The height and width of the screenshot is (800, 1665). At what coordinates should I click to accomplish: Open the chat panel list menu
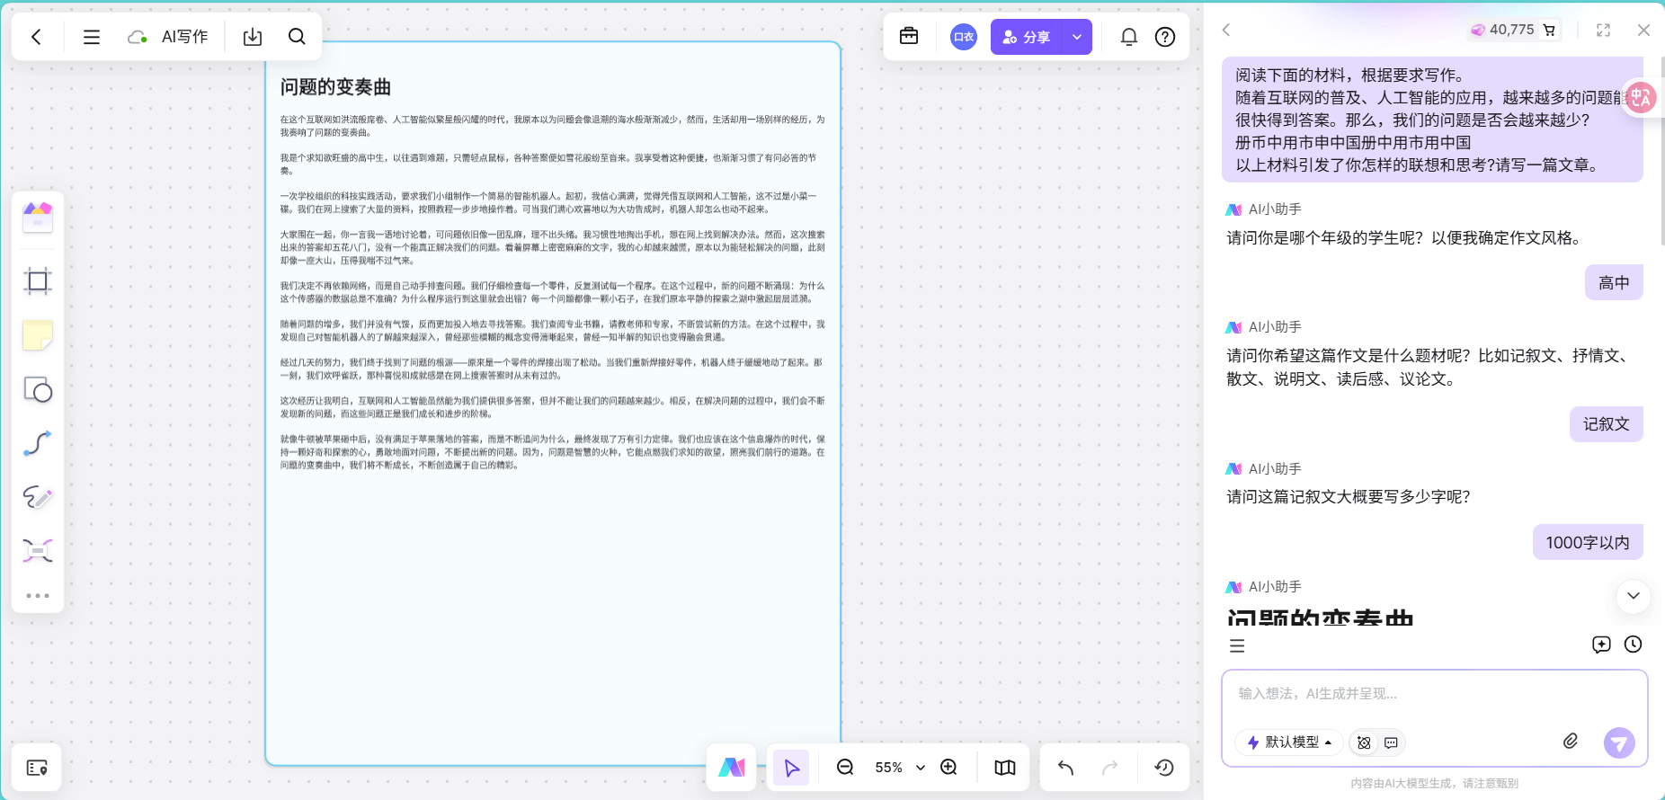pyautogui.click(x=1237, y=645)
